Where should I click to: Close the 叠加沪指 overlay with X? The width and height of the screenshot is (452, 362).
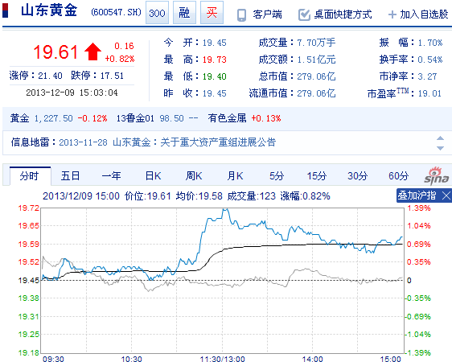tap(446, 196)
